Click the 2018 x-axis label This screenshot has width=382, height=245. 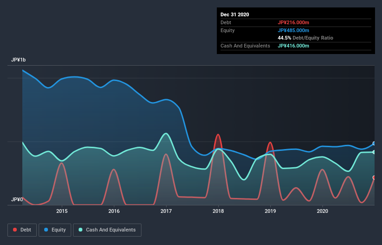[x=218, y=211]
